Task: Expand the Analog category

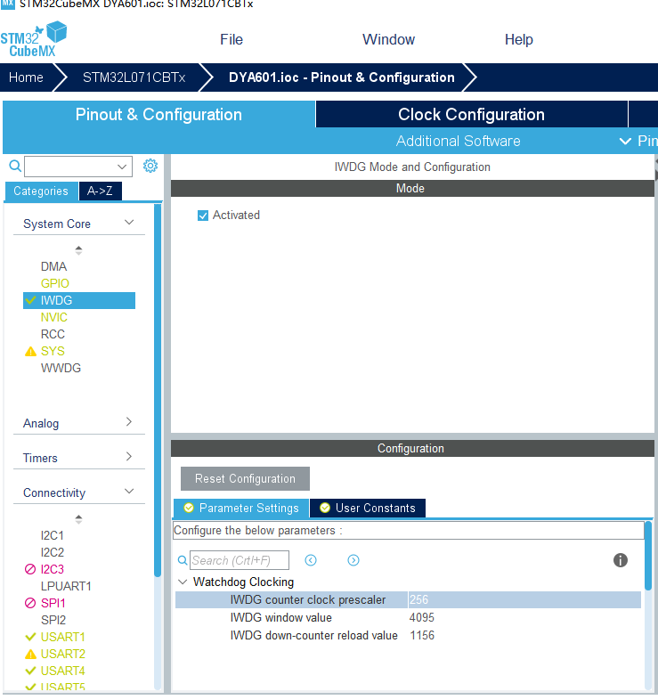Action: (129, 422)
